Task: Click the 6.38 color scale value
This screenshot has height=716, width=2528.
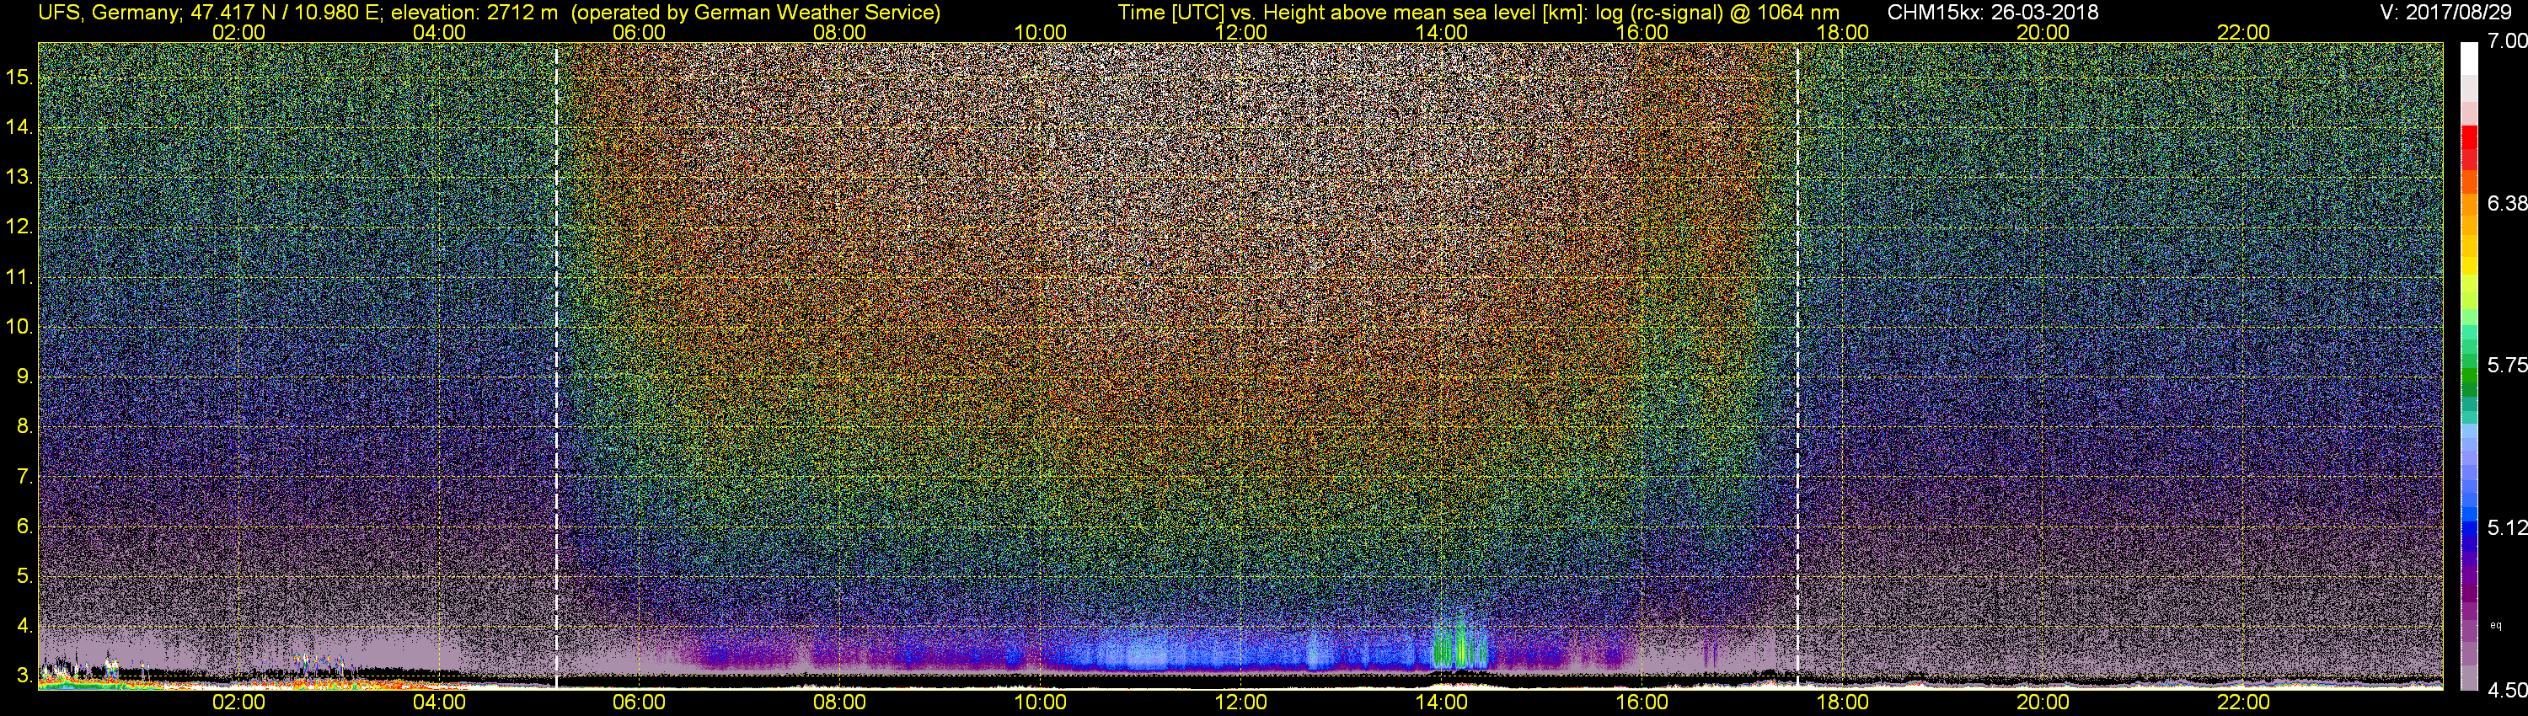Action: [x=2506, y=203]
